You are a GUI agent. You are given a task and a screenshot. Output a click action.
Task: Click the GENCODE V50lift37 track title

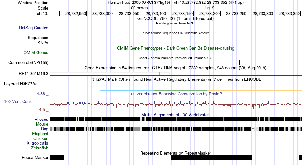[175, 19]
